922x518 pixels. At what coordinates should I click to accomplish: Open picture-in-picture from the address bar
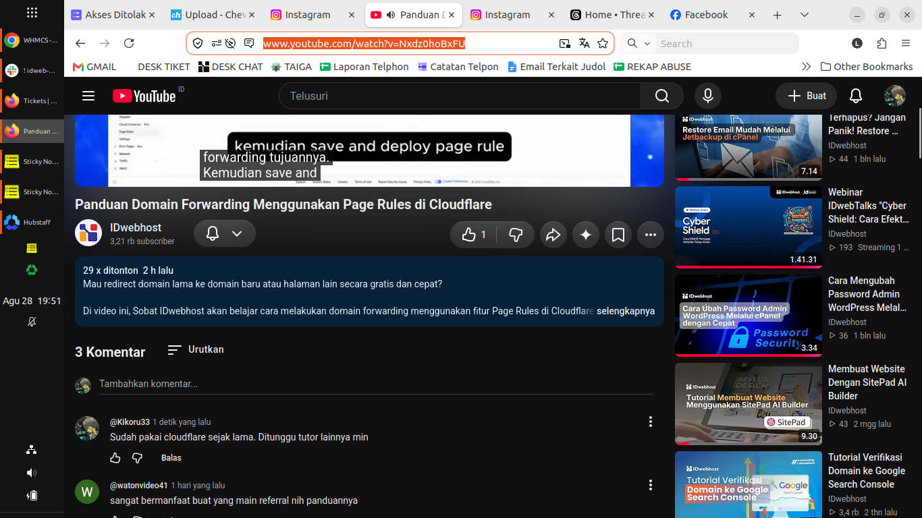pos(565,43)
